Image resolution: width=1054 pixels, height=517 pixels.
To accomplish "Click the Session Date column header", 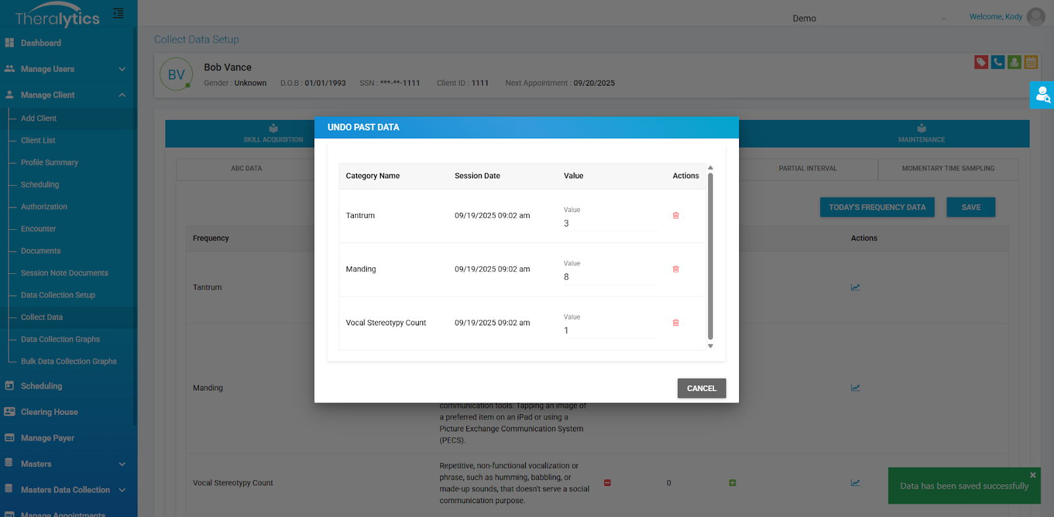I will click(477, 176).
